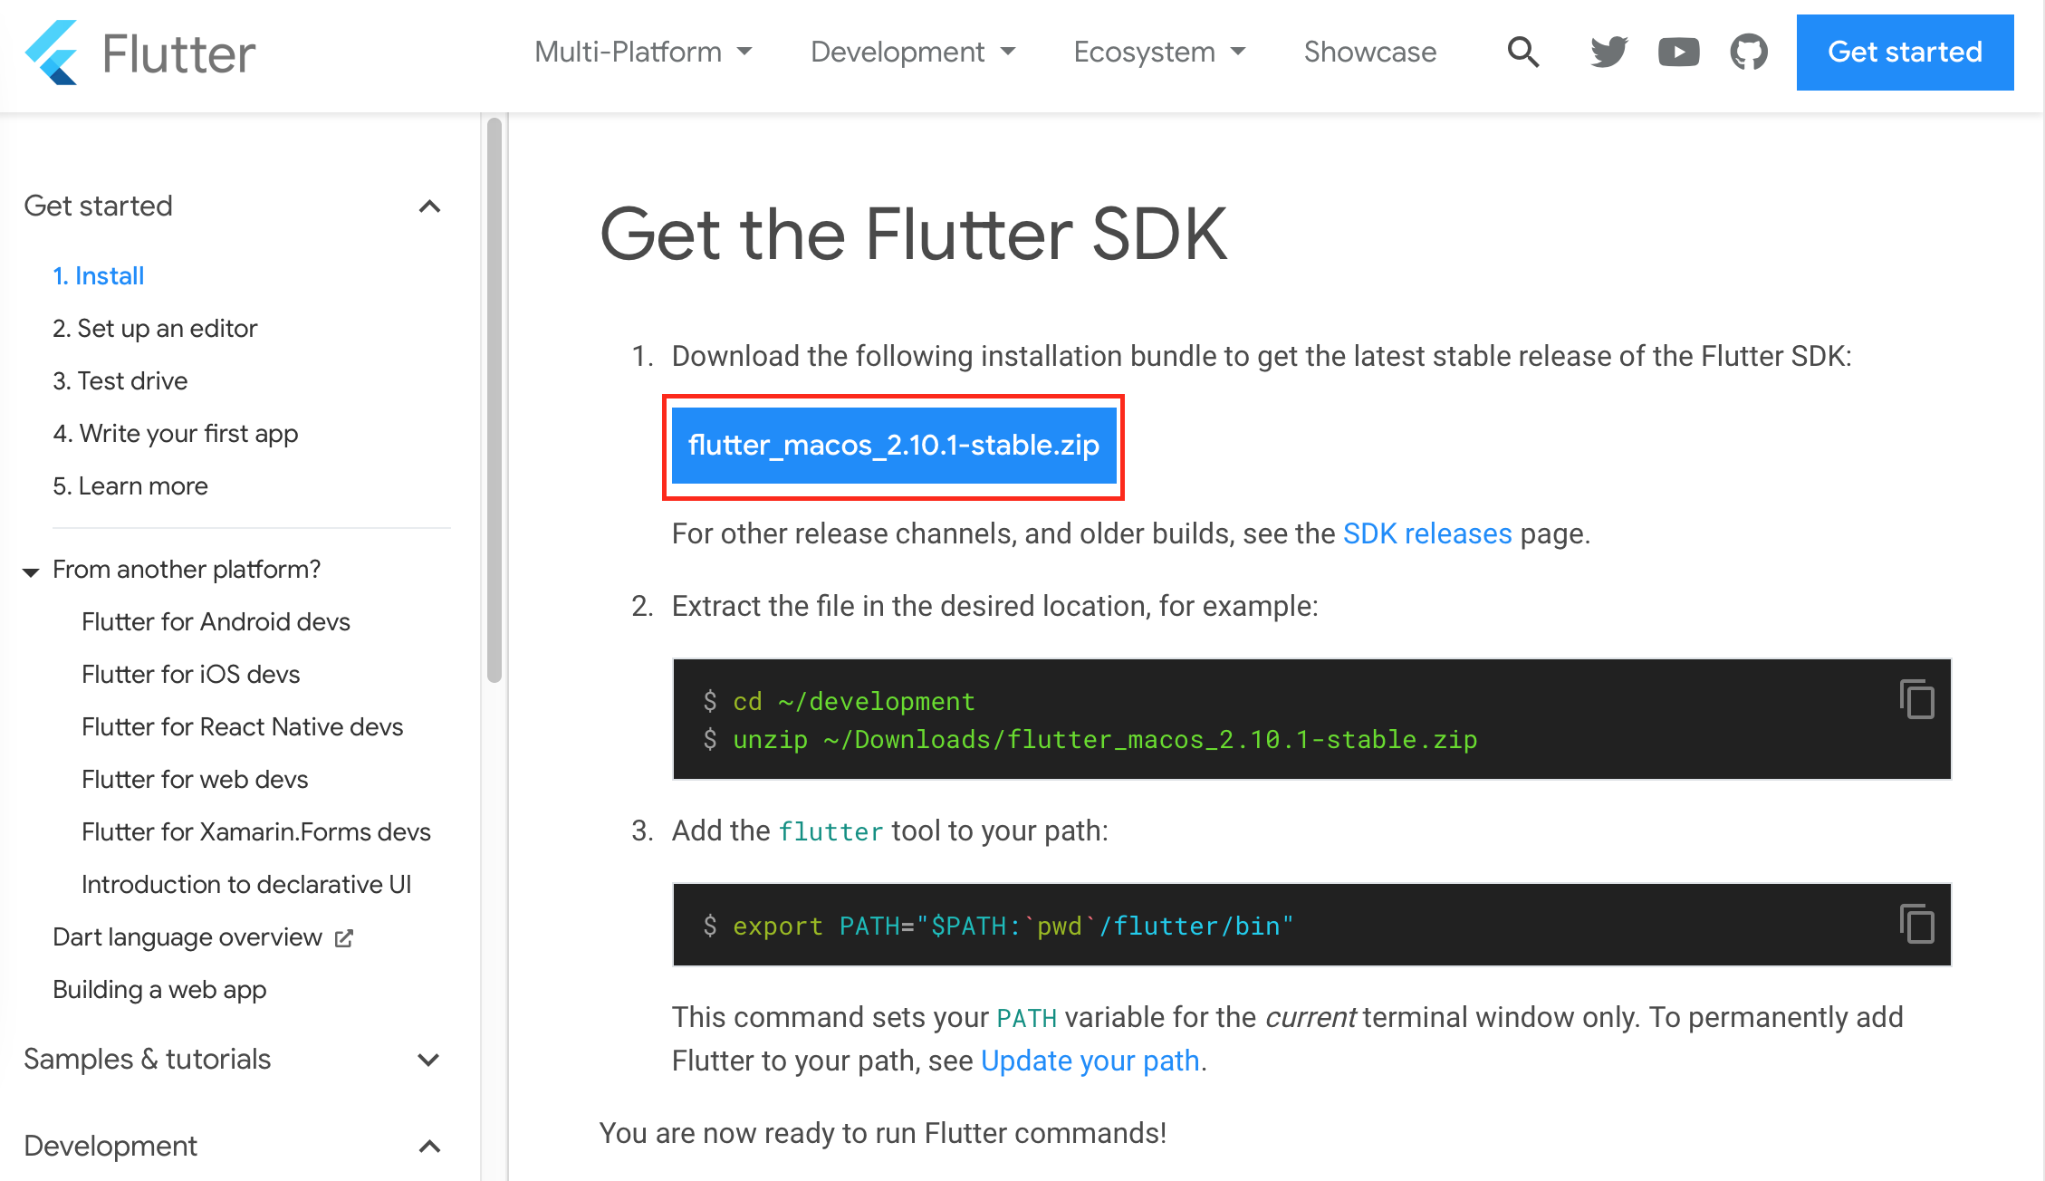Download flutter_macos_2.10.1-stable.zip
Screen dimensions: 2045x1181
[x=893, y=446]
